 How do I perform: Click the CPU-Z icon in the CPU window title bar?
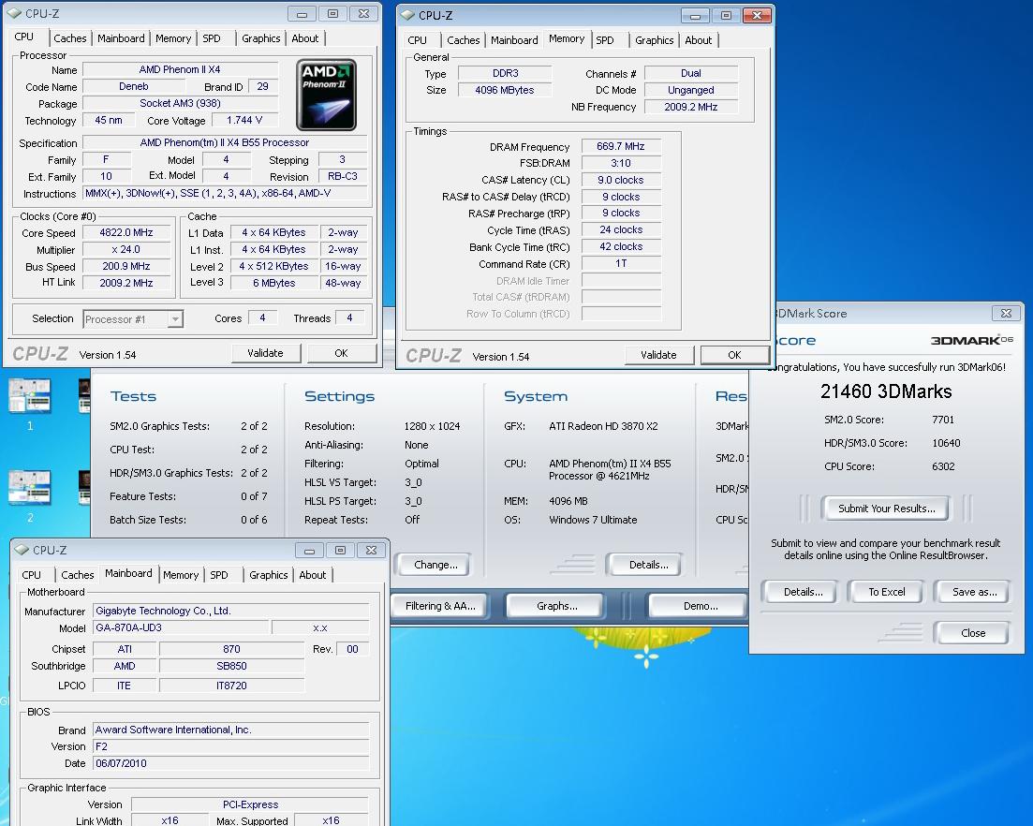pyautogui.click(x=14, y=13)
